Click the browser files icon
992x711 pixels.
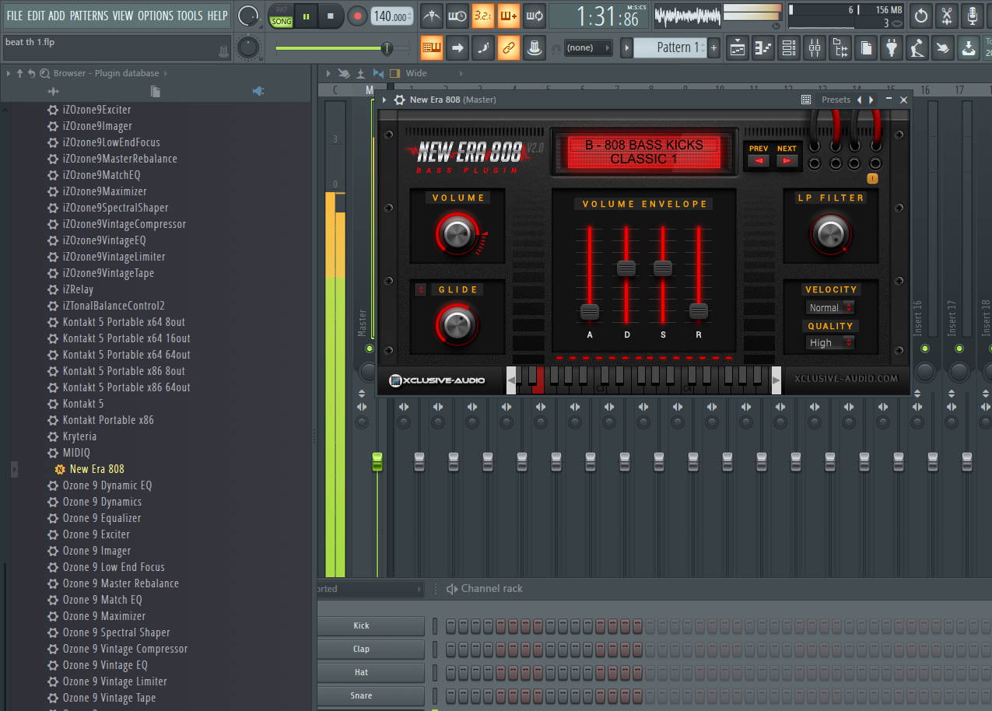tap(156, 92)
